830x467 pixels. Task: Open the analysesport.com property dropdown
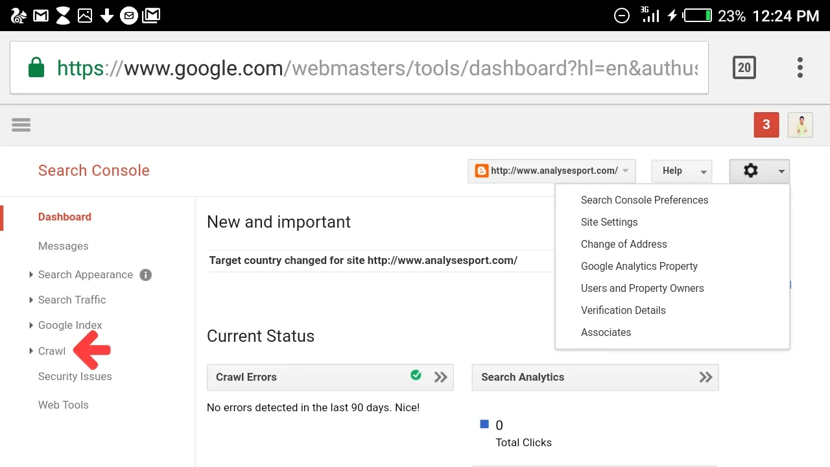click(552, 171)
